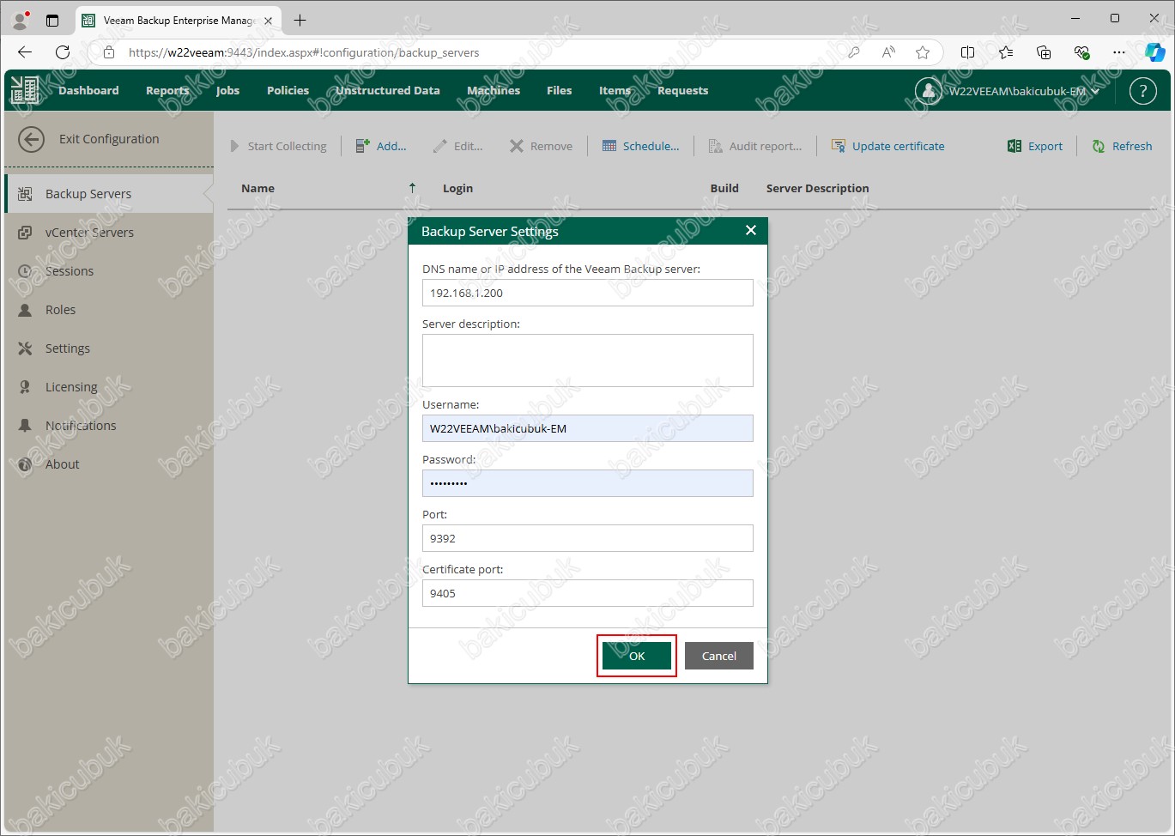The image size is (1175, 836).
Task: Open the Schedule... toolbar option
Action: point(640,146)
